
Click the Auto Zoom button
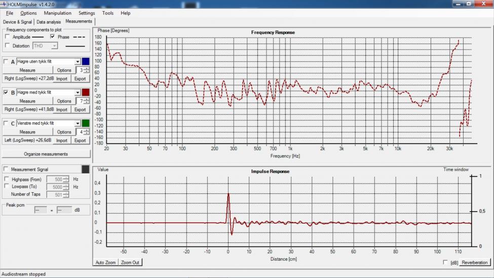coord(106,262)
